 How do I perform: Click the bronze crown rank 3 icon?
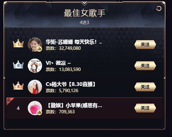point(18,86)
